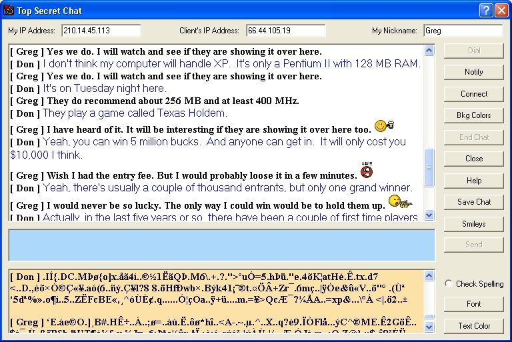This screenshot has width=512, height=342.
Task: Click the smiley with beer mug emoticon
Action: click(x=384, y=125)
